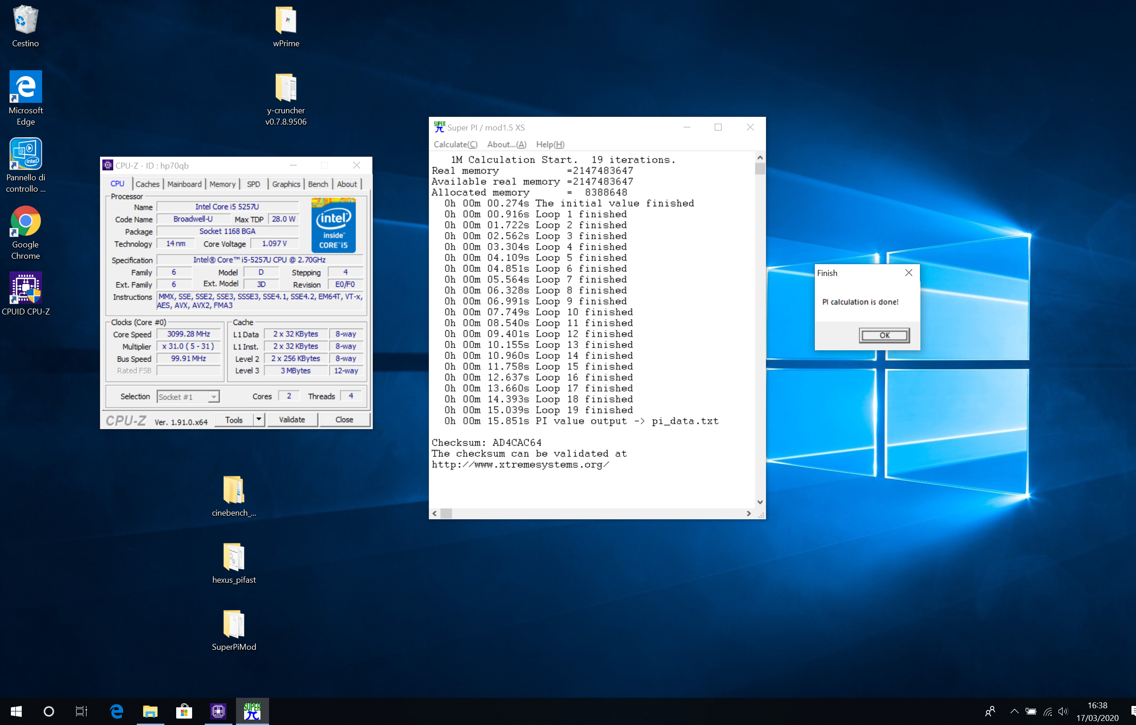Screen dimensions: 1136x725
Task: Open the About...(A) menu in Super PI
Action: (x=507, y=145)
